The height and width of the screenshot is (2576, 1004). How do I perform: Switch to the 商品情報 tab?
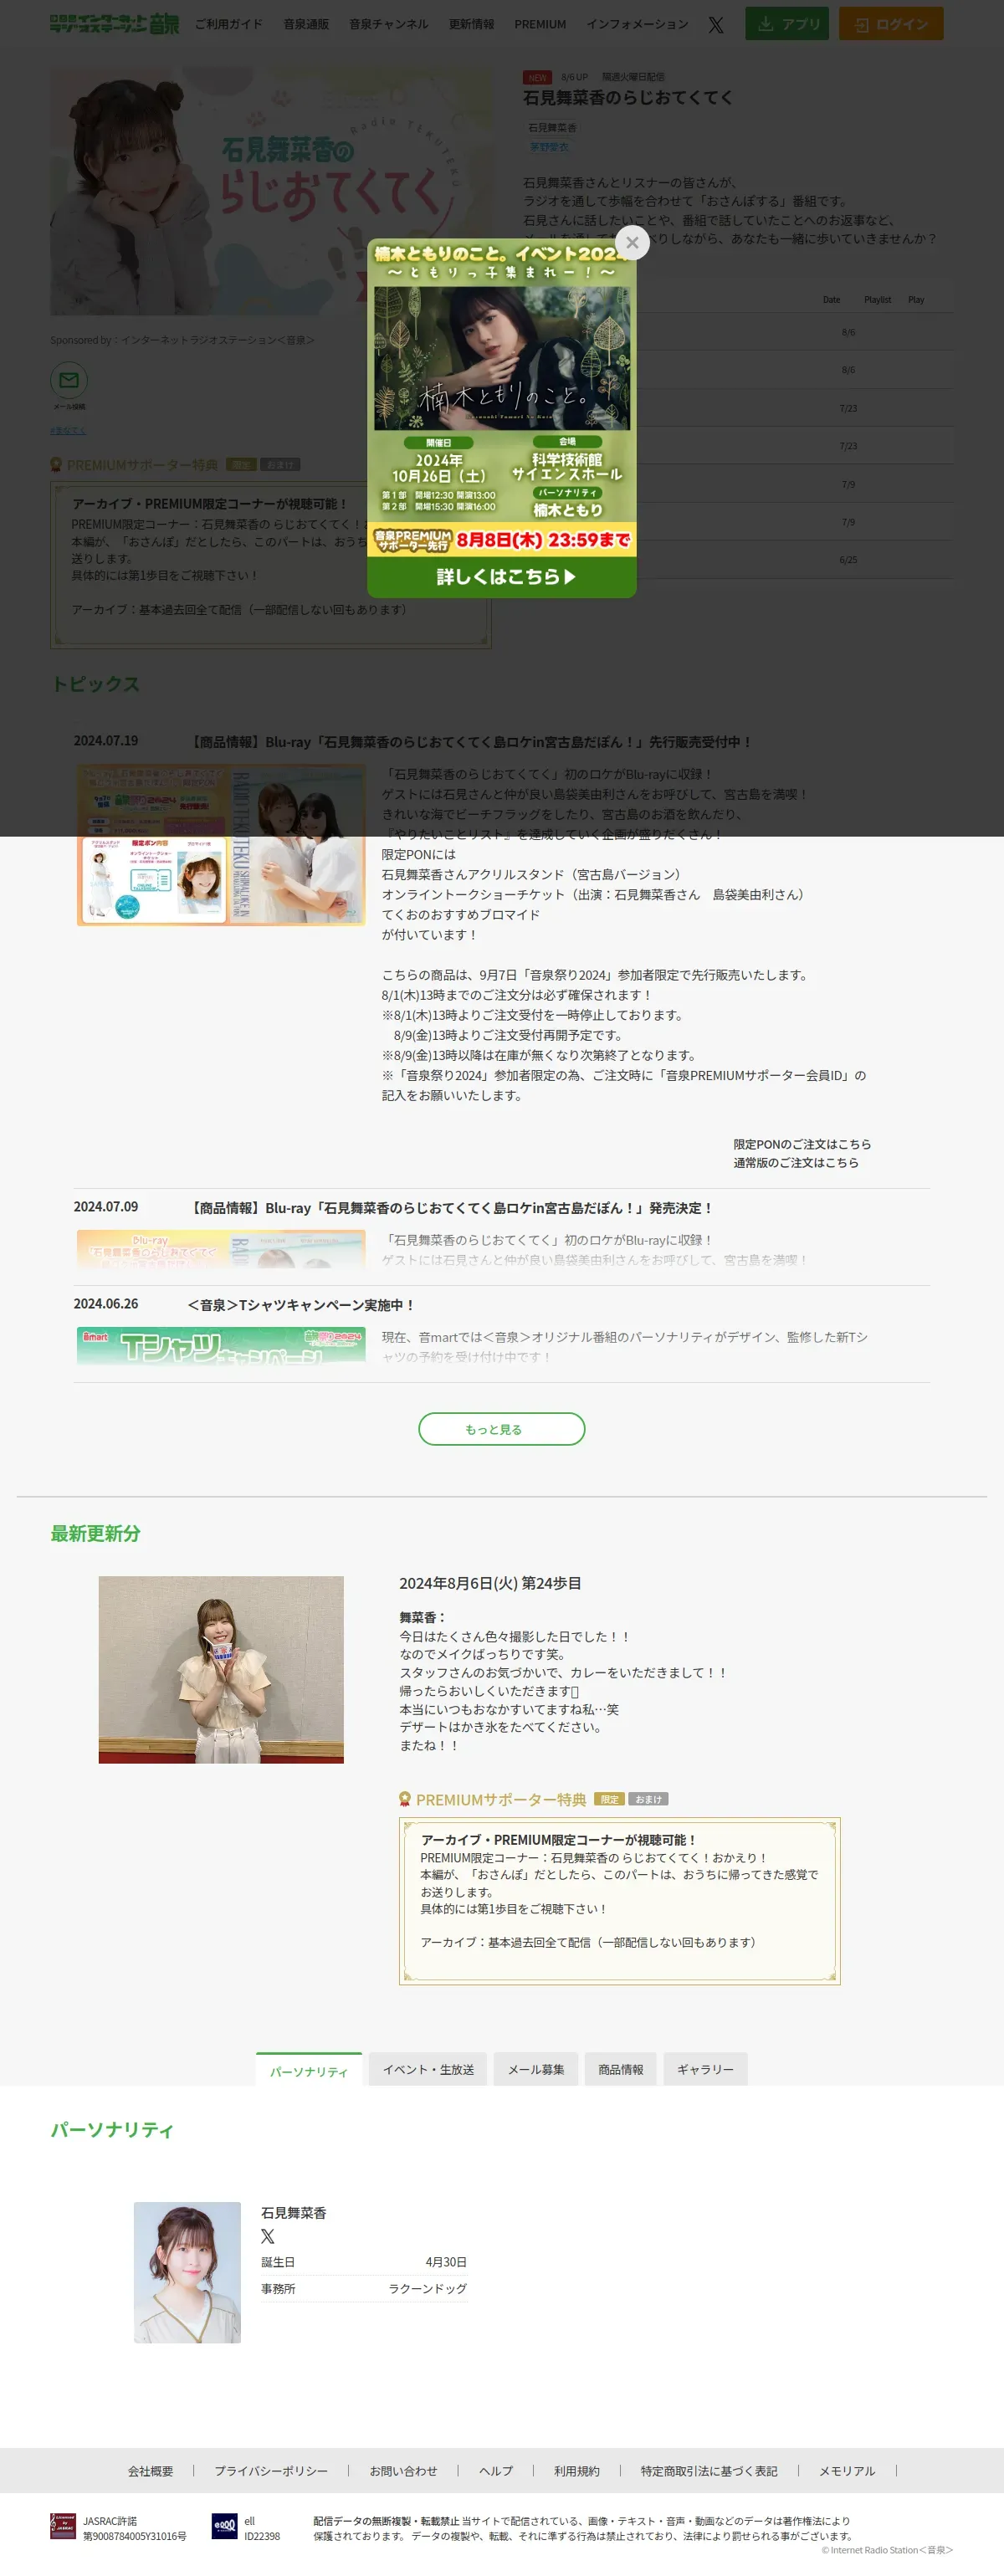coord(620,2069)
